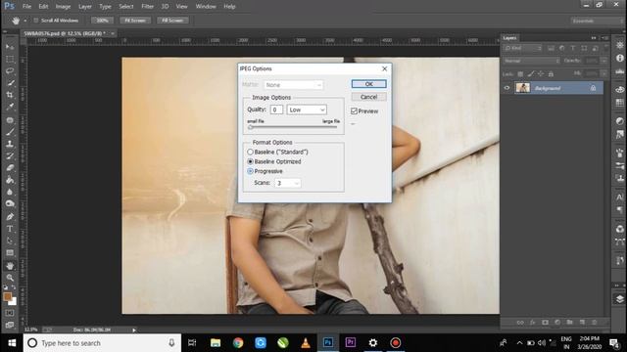Click the Quality value input field
Image resolution: width=627 pixels, height=352 pixels.
[x=276, y=110]
